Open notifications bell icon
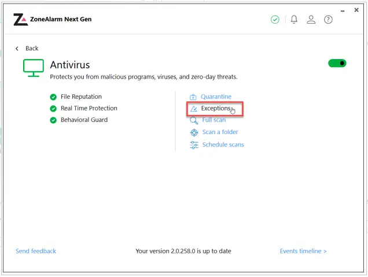 (294, 20)
